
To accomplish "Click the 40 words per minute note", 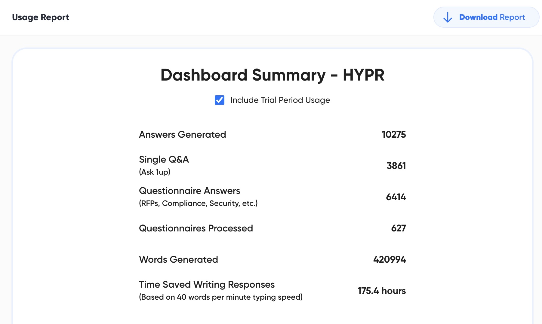I will pos(221,297).
